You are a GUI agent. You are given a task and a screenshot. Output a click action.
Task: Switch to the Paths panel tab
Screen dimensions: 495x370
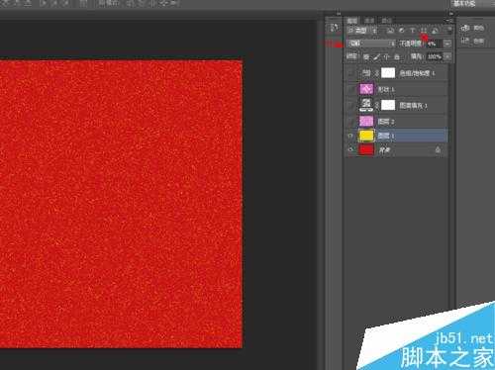[x=386, y=21]
